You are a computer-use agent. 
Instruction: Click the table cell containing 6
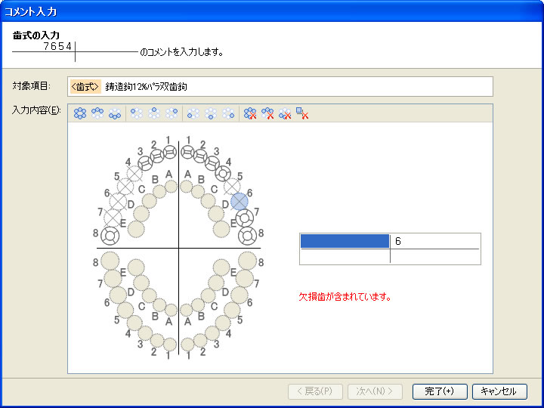[x=434, y=241]
